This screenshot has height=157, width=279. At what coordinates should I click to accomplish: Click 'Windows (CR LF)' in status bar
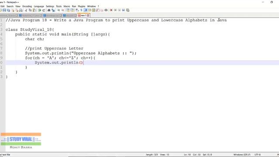point(242,155)
